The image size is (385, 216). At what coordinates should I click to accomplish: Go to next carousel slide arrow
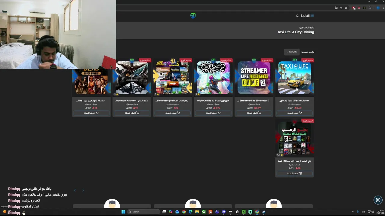(83, 190)
